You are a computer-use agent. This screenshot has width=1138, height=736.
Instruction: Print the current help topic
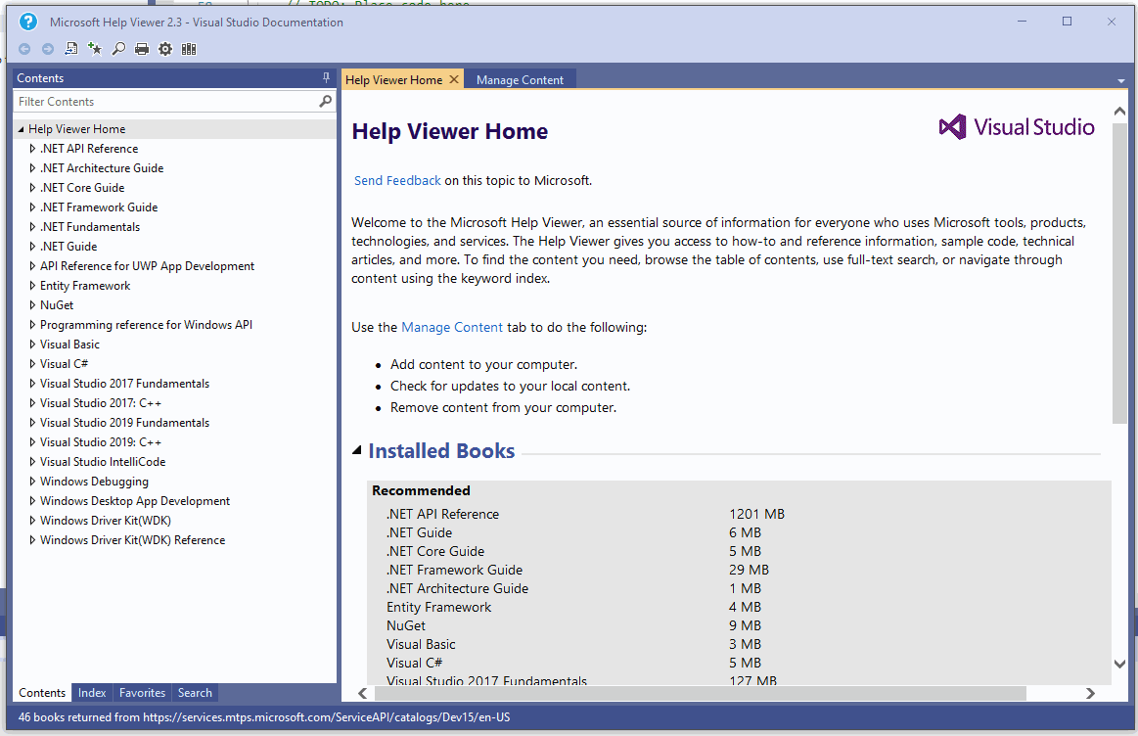pos(141,48)
